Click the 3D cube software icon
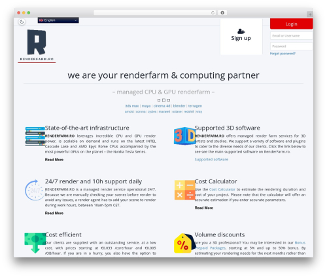 pos(184,136)
